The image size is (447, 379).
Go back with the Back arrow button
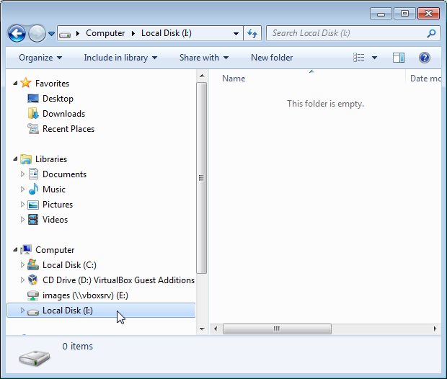pyautogui.click(x=17, y=34)
